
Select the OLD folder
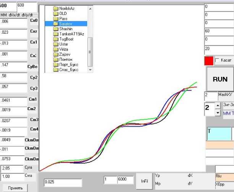[60, 14]
